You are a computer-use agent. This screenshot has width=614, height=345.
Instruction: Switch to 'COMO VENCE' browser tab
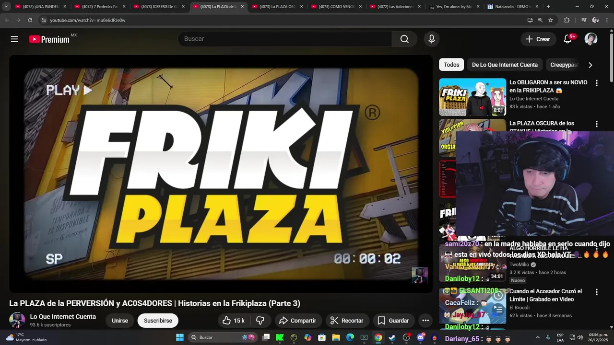tap(336, 7)
